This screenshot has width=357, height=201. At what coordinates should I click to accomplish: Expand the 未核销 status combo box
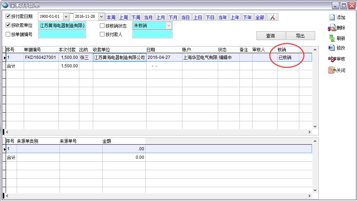click(x=169, y=26)
